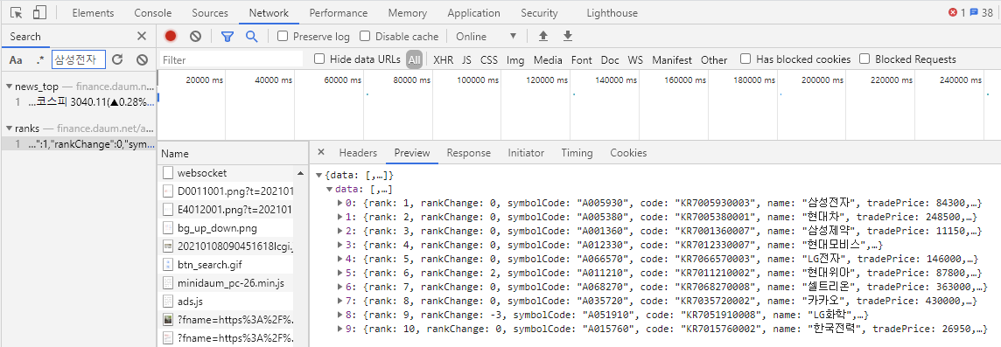
Task: Switch to the Elements tab
Action: point(94,13)
